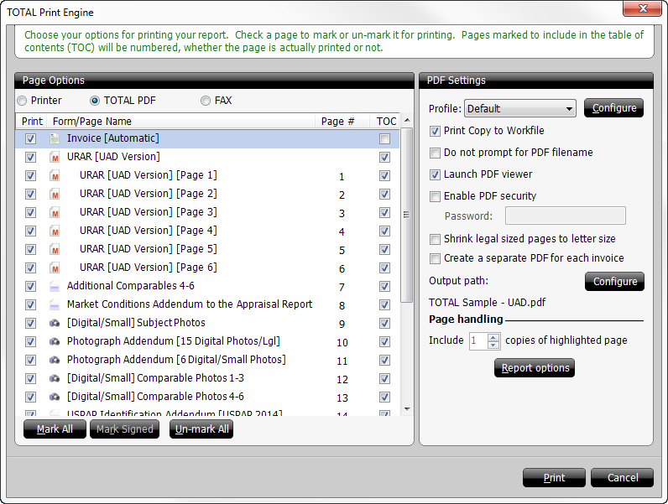668x504 pixels.
Task: Select the Printer radio button
Action: coord(23,101)
